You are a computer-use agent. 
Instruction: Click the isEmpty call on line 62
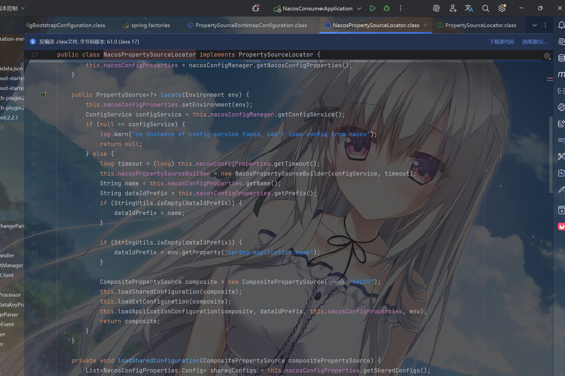tap(169, 242)
